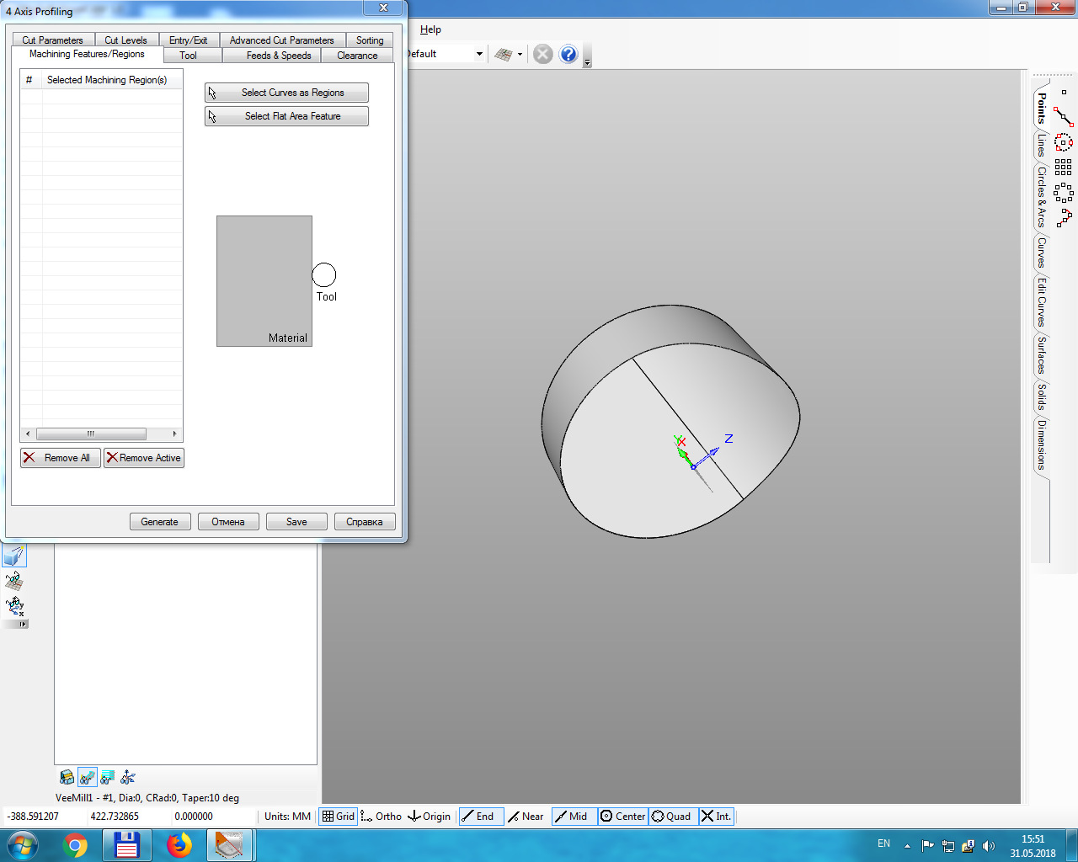Click the EN language indicator
Screen dimensions: 1078x862
(883, 843)
